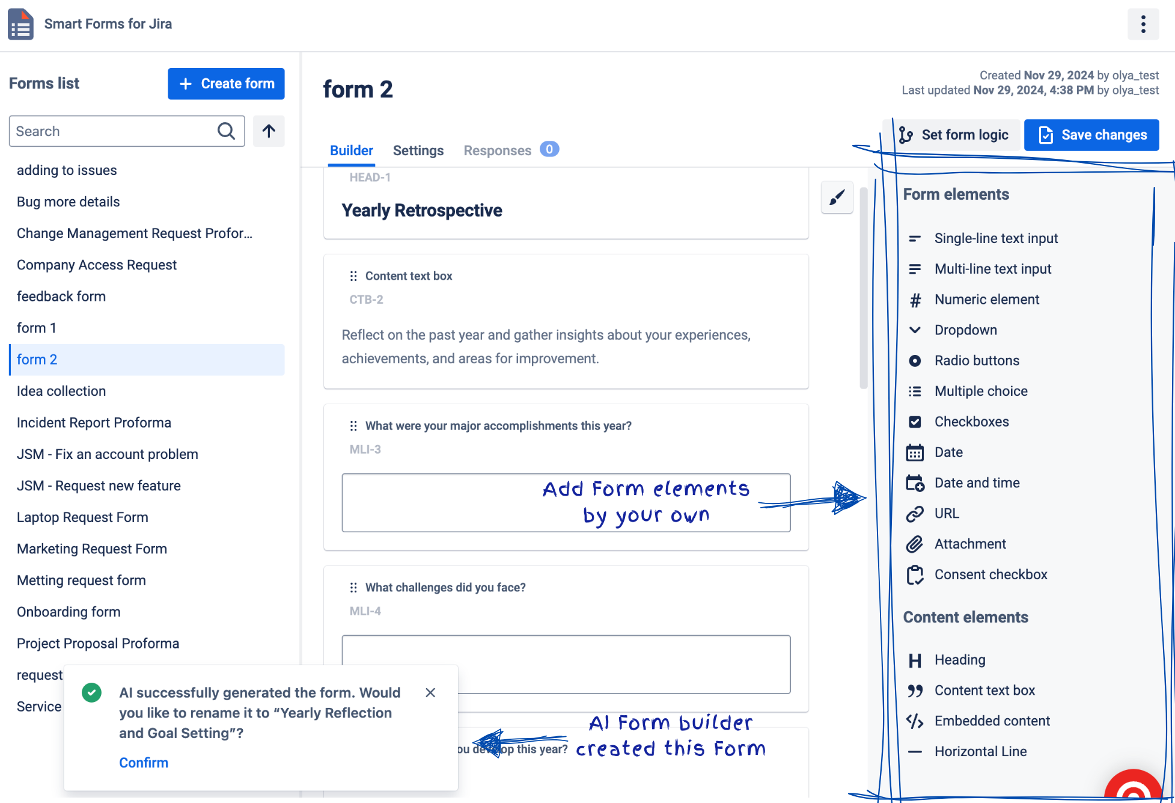Image resolution: width=1175 pixels, height=803 pixels.
Task: Save changes to form 2
Action: click(x=1091, y=135)
